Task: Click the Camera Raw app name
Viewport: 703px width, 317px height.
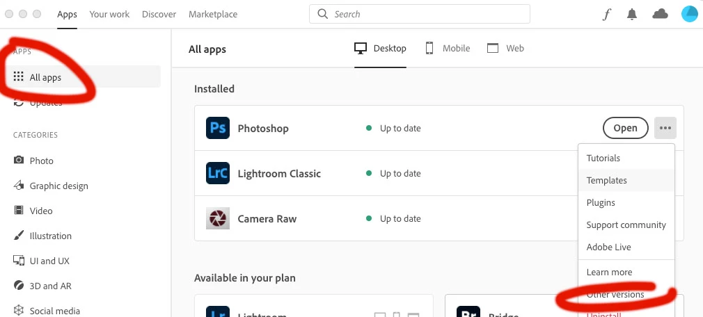Action: coord(267,219)
